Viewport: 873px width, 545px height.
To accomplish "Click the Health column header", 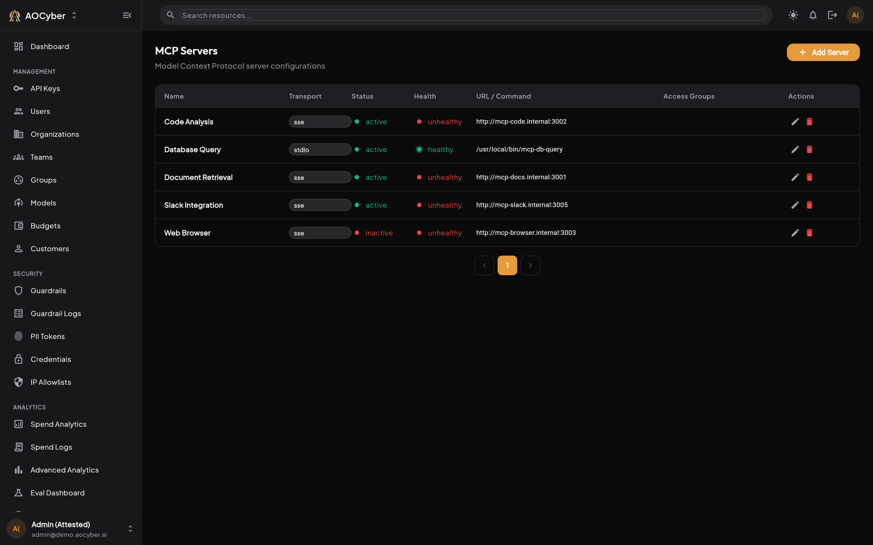I will click(424, 96).
